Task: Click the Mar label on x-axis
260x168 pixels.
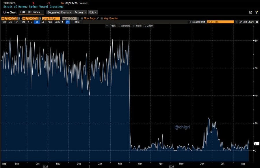Action: (x=140, y=164)
